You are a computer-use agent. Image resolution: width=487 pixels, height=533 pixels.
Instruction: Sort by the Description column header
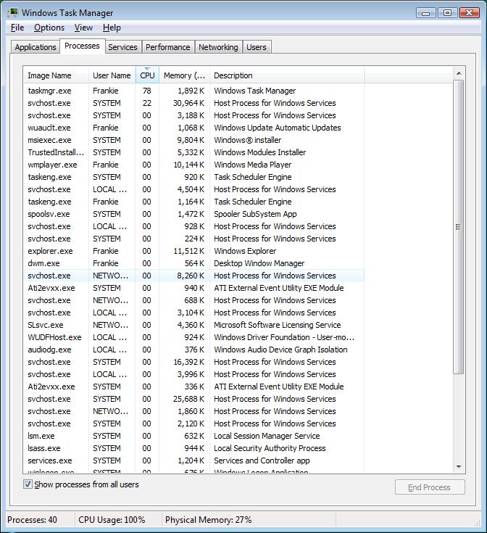pyautogui.click(x=287, y=75)
